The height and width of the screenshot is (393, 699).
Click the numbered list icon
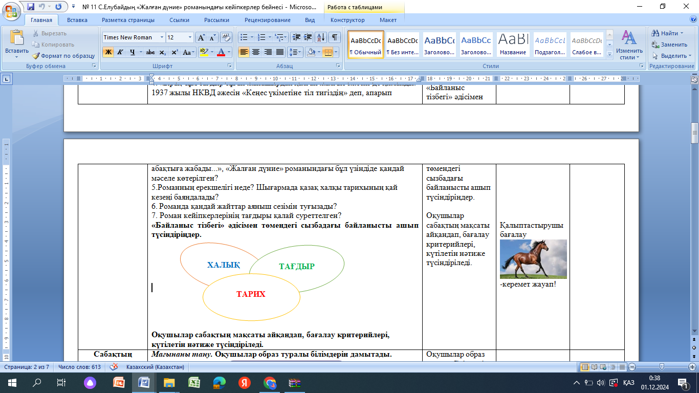point(262,37)
